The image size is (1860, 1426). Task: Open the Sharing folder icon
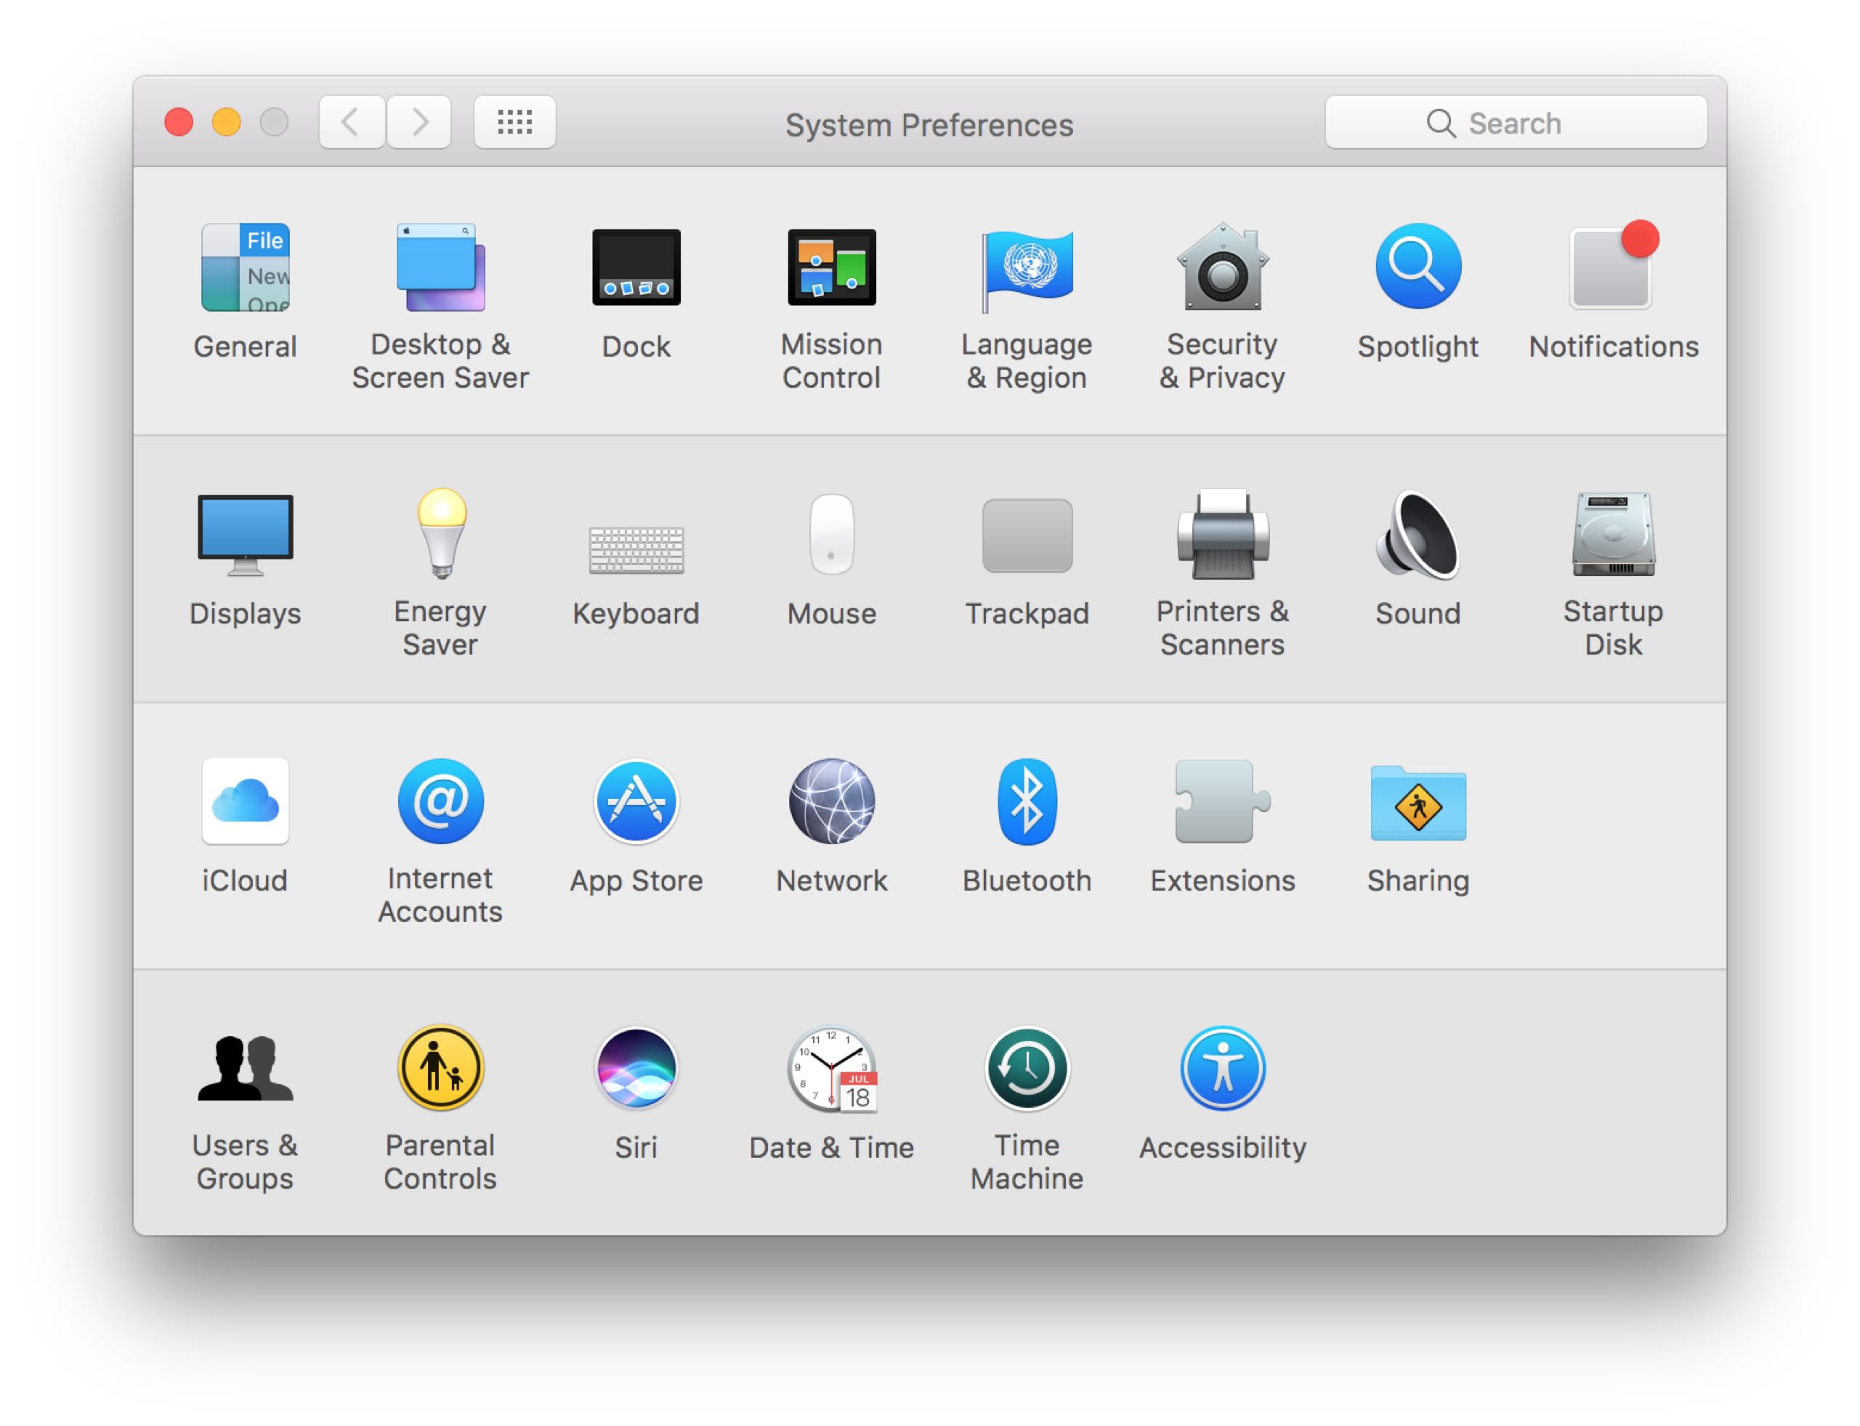[1418, 802]
